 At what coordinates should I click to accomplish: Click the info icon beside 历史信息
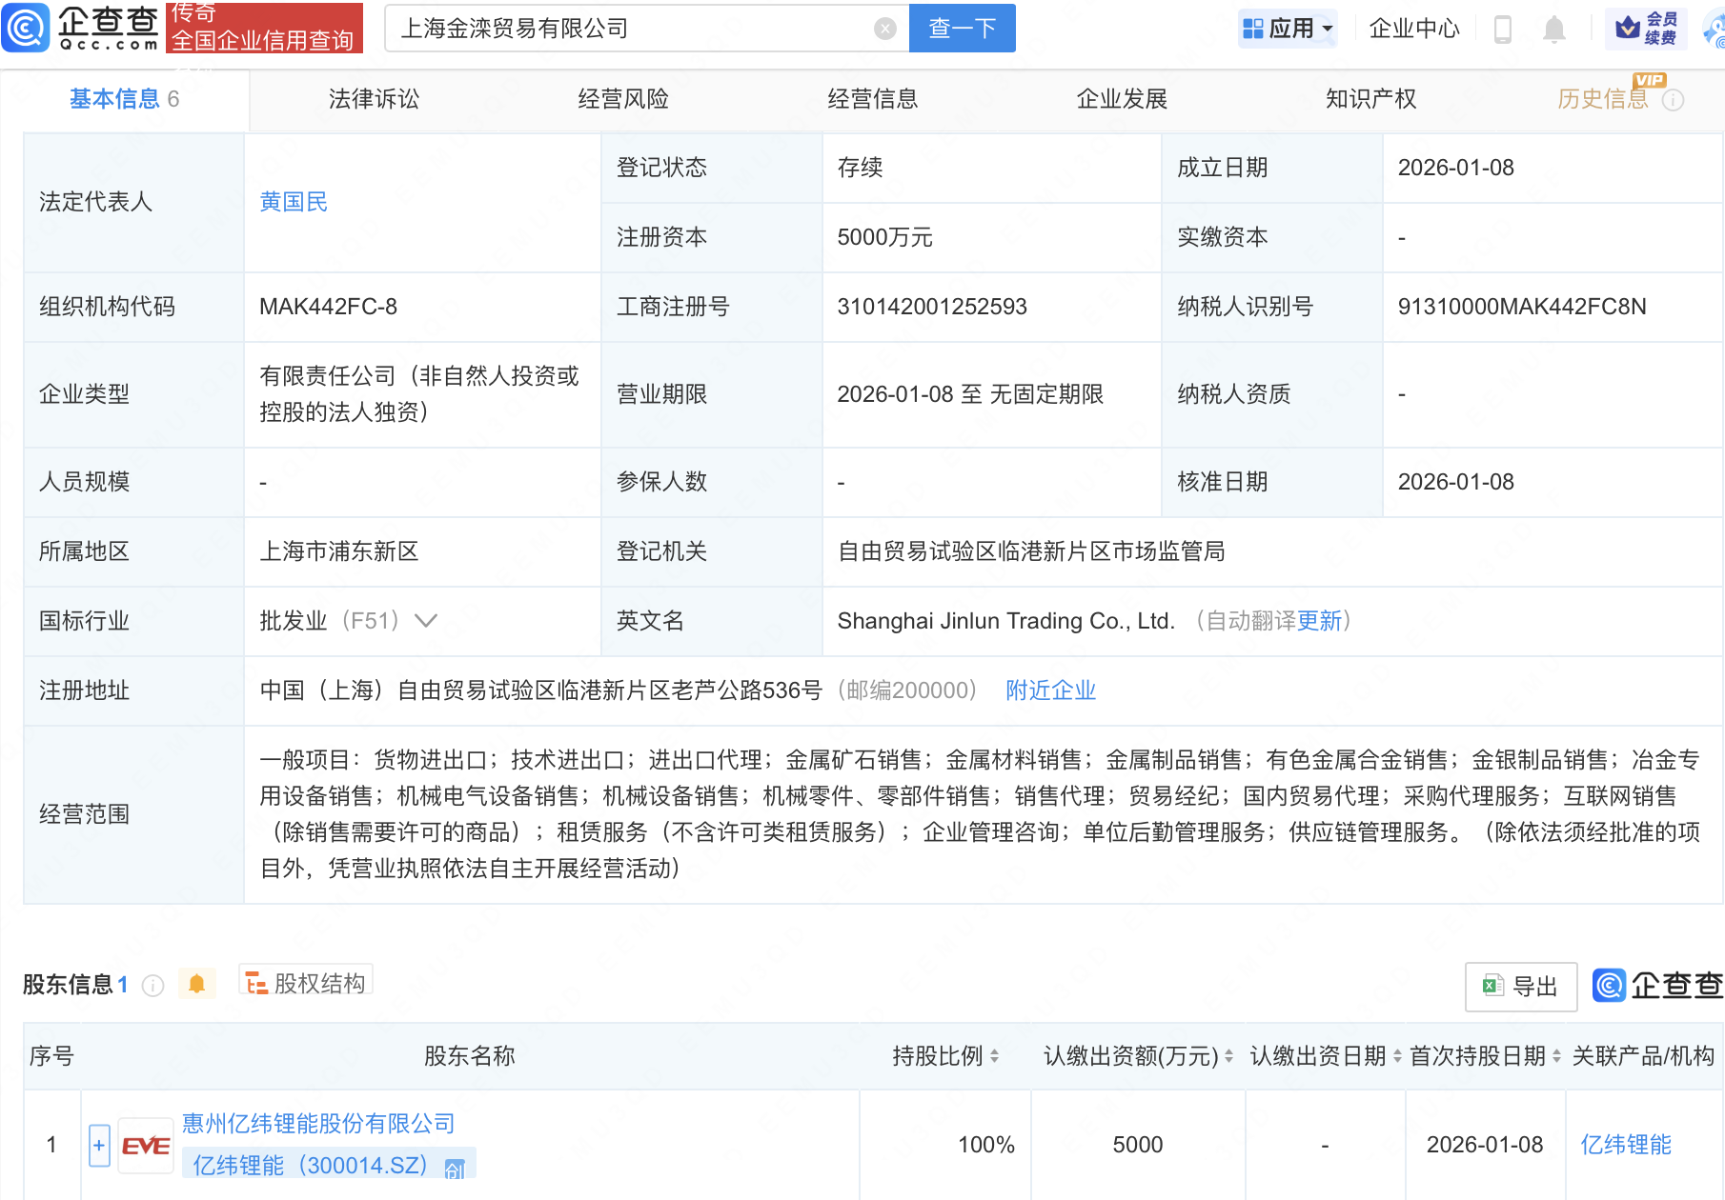coord(1673,100)
